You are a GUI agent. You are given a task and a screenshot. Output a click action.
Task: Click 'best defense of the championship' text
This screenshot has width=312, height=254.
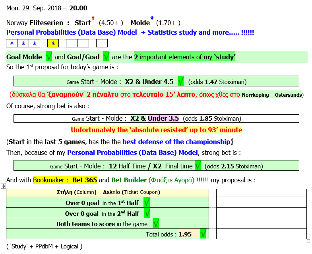pos(176,142)
